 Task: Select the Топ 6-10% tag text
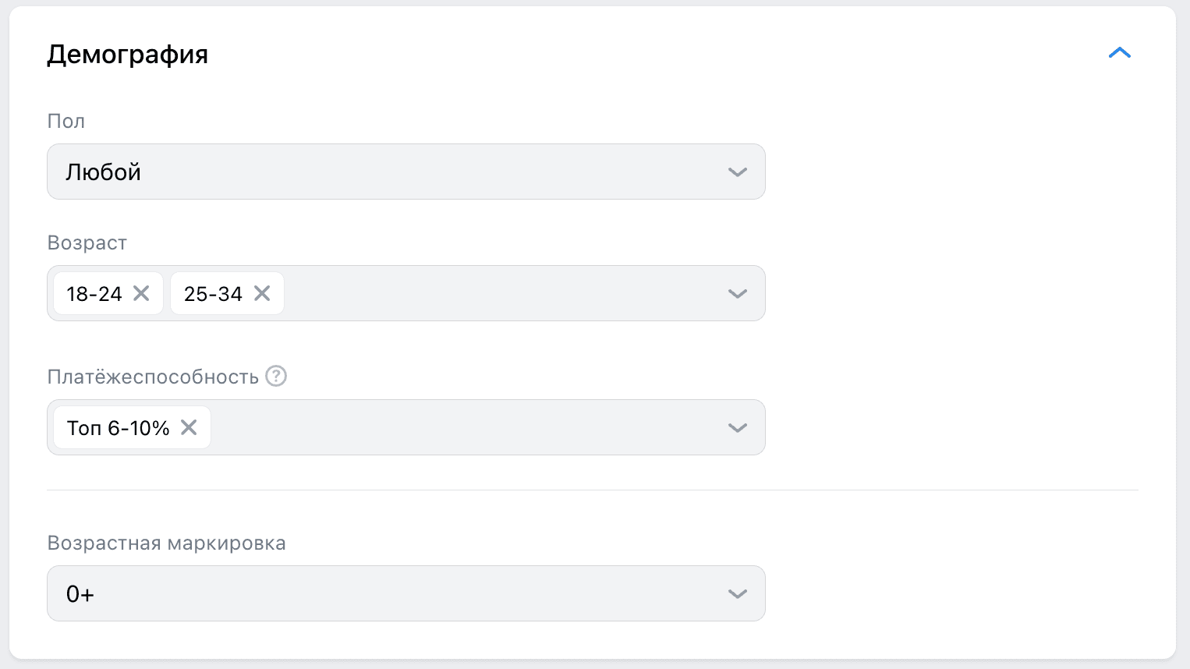point(118,428)
